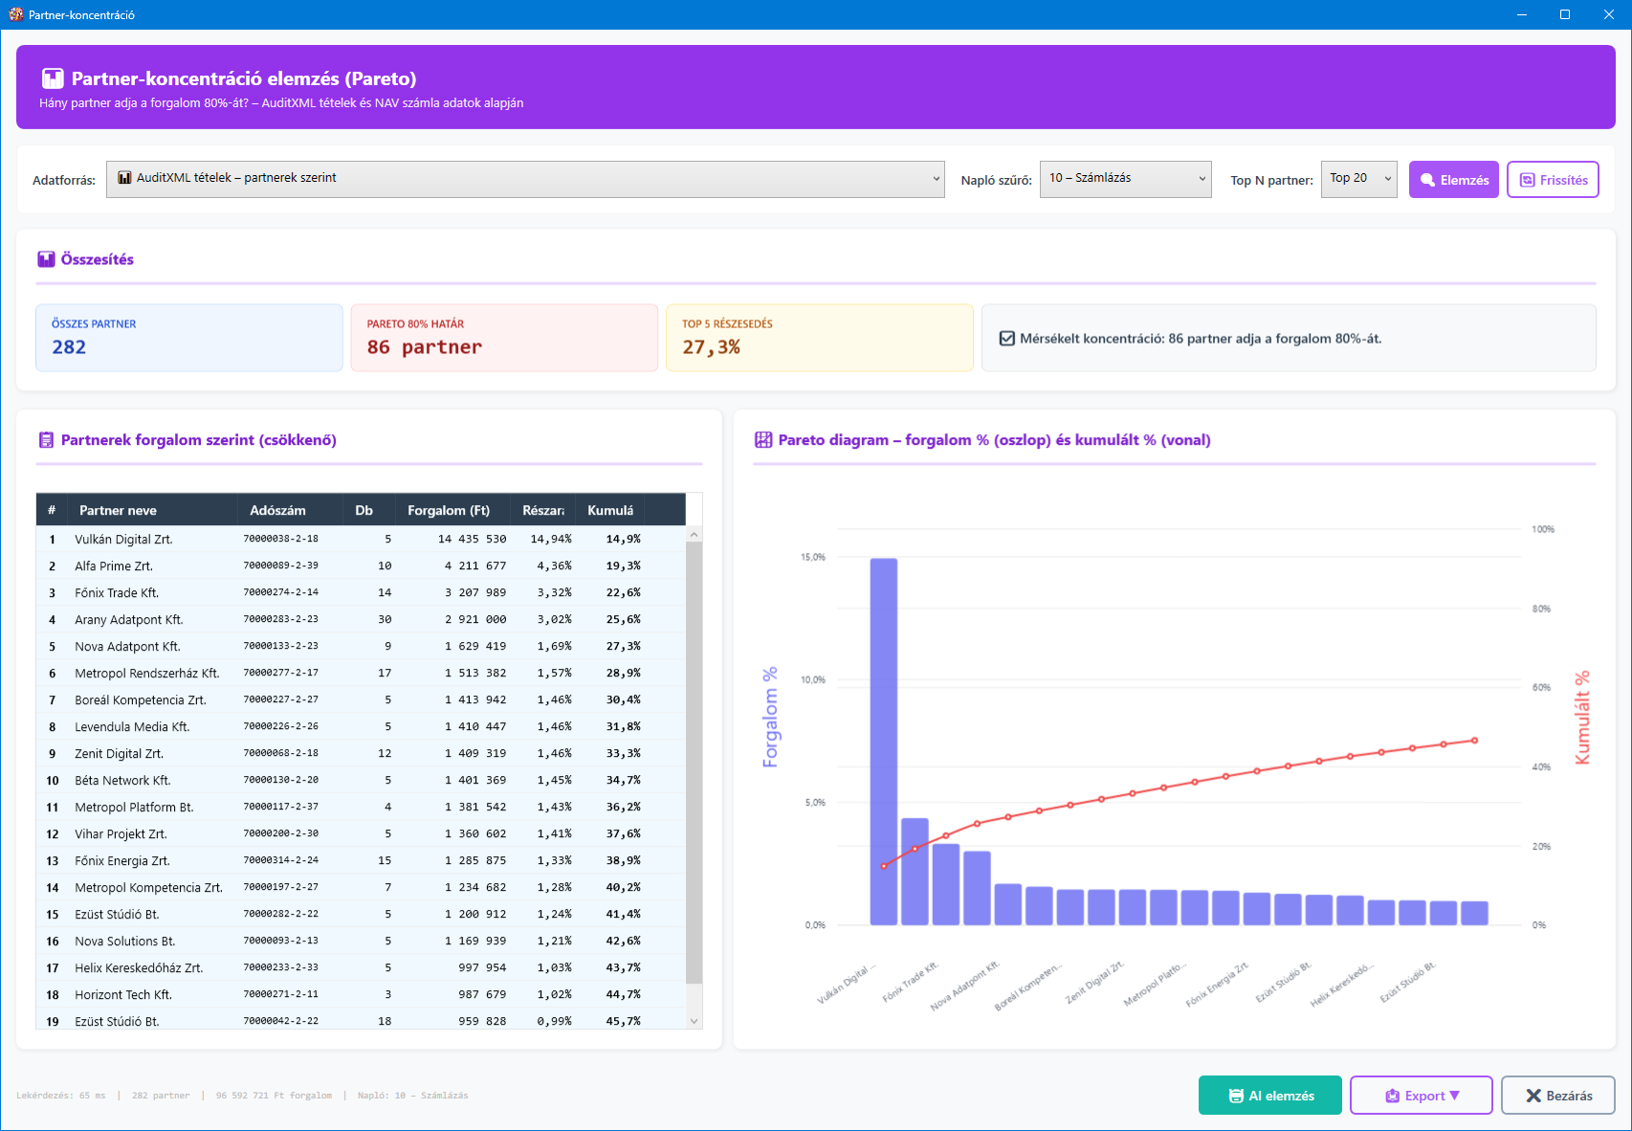
Task: Select the Vulkán Digital Zrt. row
Action: click(123, 540)
